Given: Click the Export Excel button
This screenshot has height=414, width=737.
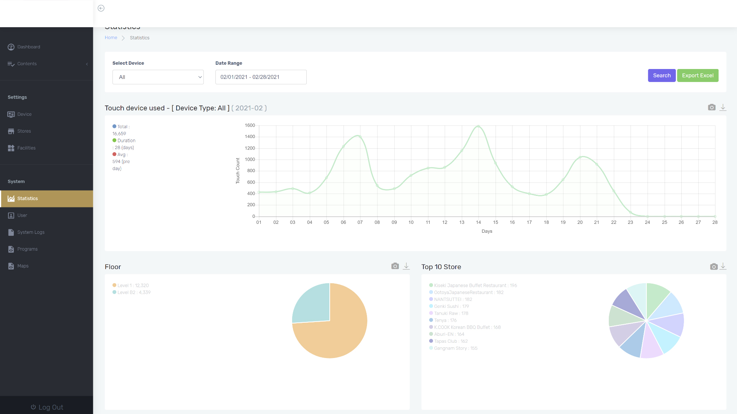Looking at the screenshot, I should [697, 76].
